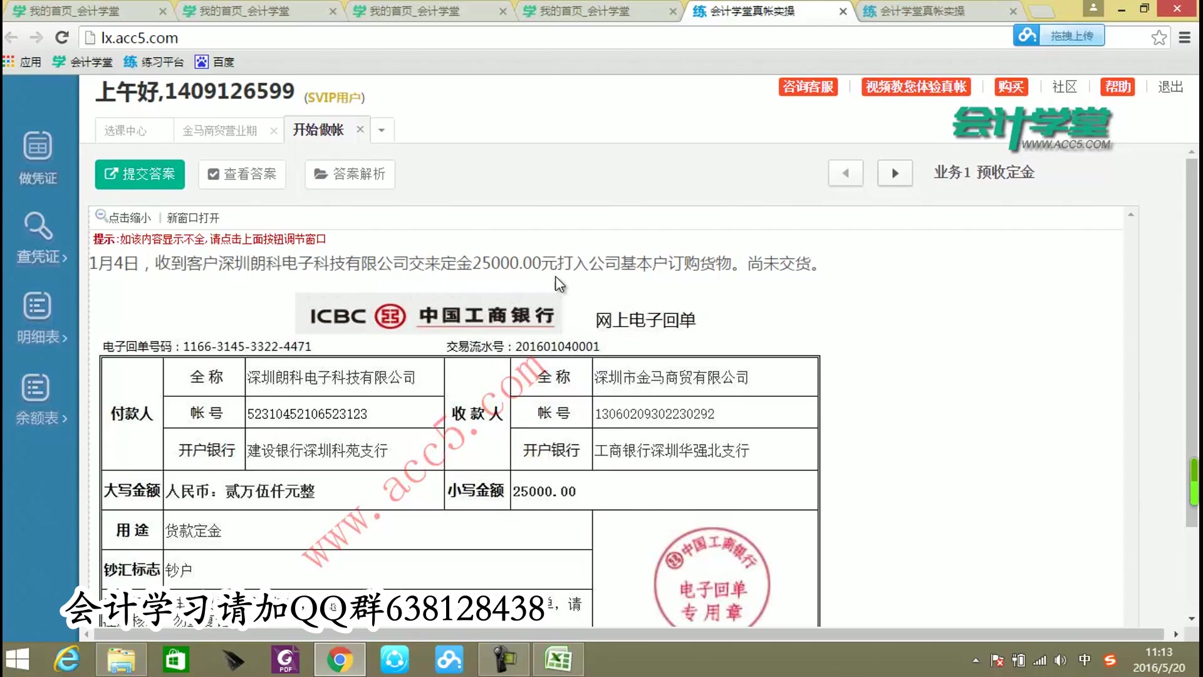Screen dimensions: 1203x677
Task: Click the 提交答案 button
Action: click(x=140, y=174)
